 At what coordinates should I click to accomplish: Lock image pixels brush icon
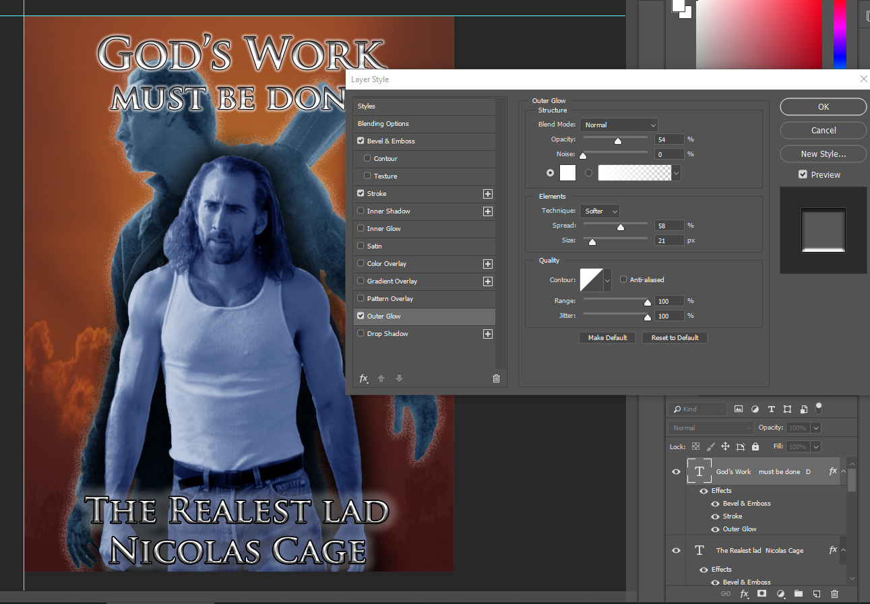[710, 446]
